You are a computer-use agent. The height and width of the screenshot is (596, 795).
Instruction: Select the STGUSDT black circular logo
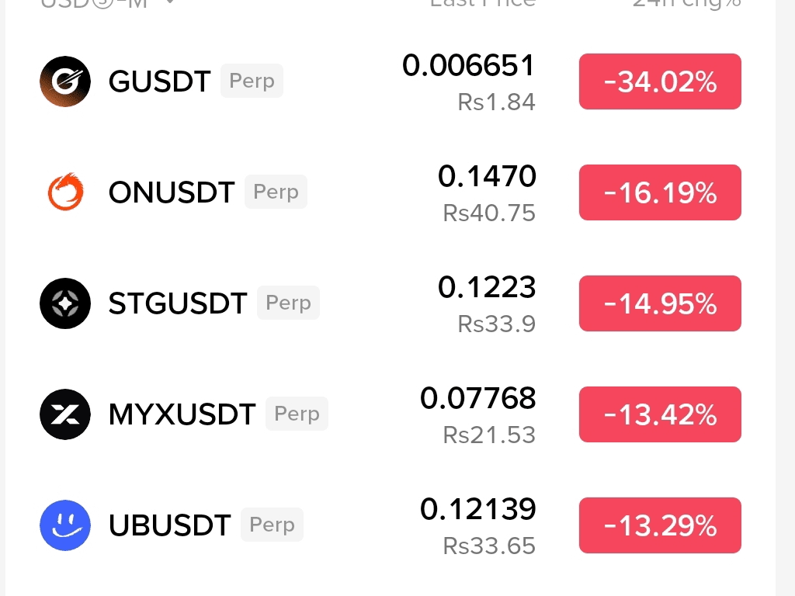click(65, 303)
